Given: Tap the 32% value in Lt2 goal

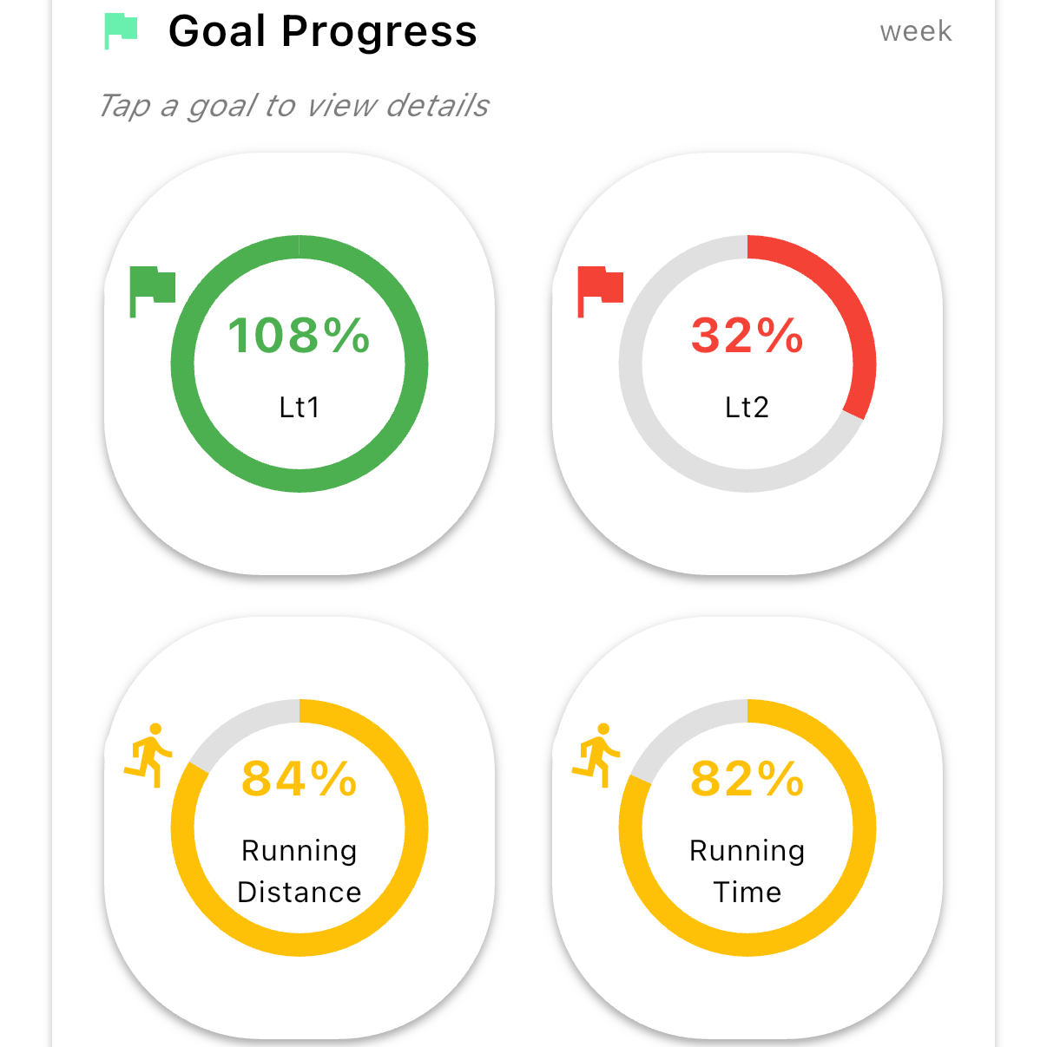Looking at the screenshot, I should click(x=747, y=336).
